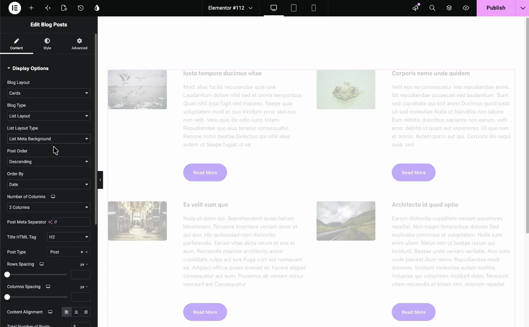529x327 pixels.
Task: Switch to Tablet responsive view
Action: 294,8
